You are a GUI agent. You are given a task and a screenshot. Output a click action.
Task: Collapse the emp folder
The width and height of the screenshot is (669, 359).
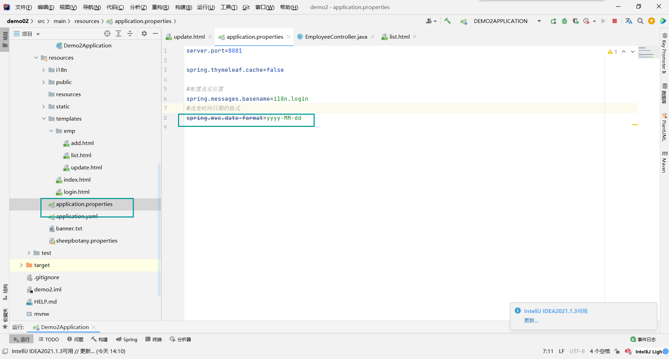point(51,131)
